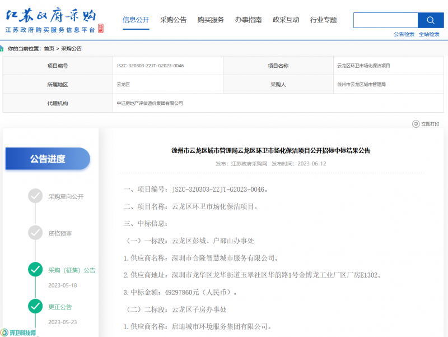
Task: Click supplier name 深圳市合隆智慧城市服务有限公司
Action: pos(223,258)
